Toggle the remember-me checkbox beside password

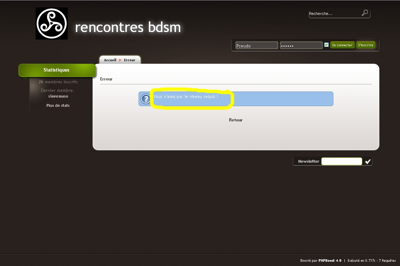326,45
